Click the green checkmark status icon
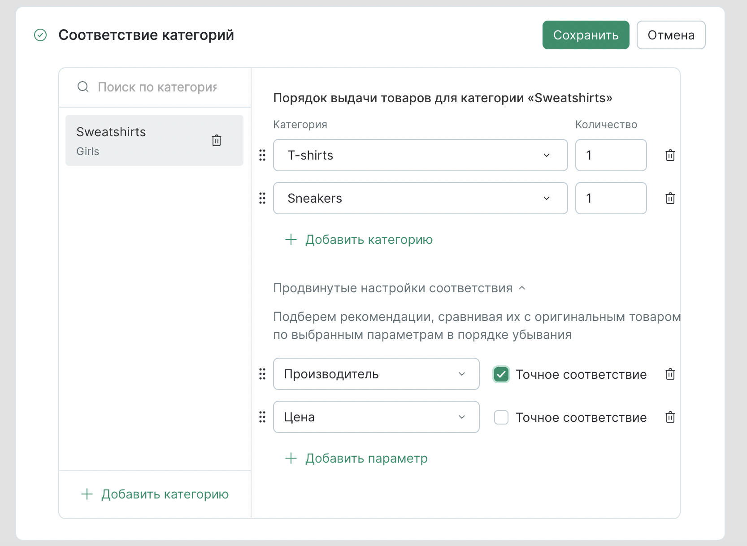The height and width of the screenshot is (546, 747). click(40, 35)
